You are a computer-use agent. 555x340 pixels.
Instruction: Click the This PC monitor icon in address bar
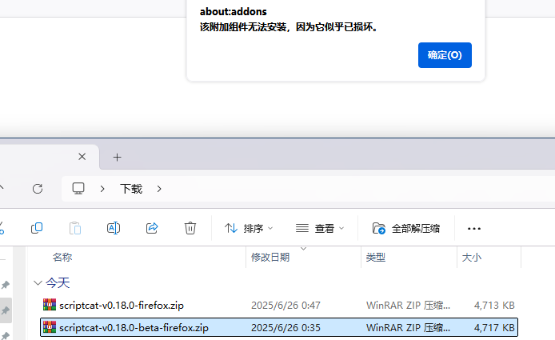(78, 189)
